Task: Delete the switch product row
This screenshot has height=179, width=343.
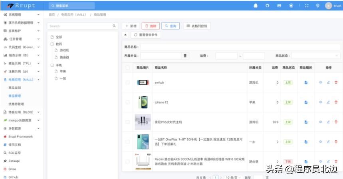Action: point(336,83)
